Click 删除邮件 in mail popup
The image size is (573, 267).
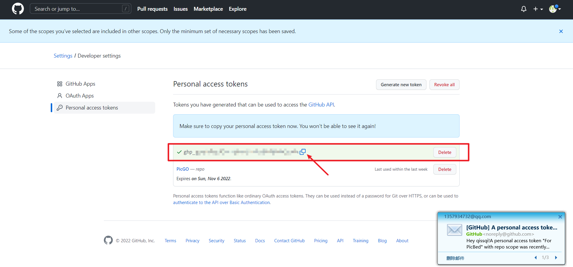(x=455, y=258)
